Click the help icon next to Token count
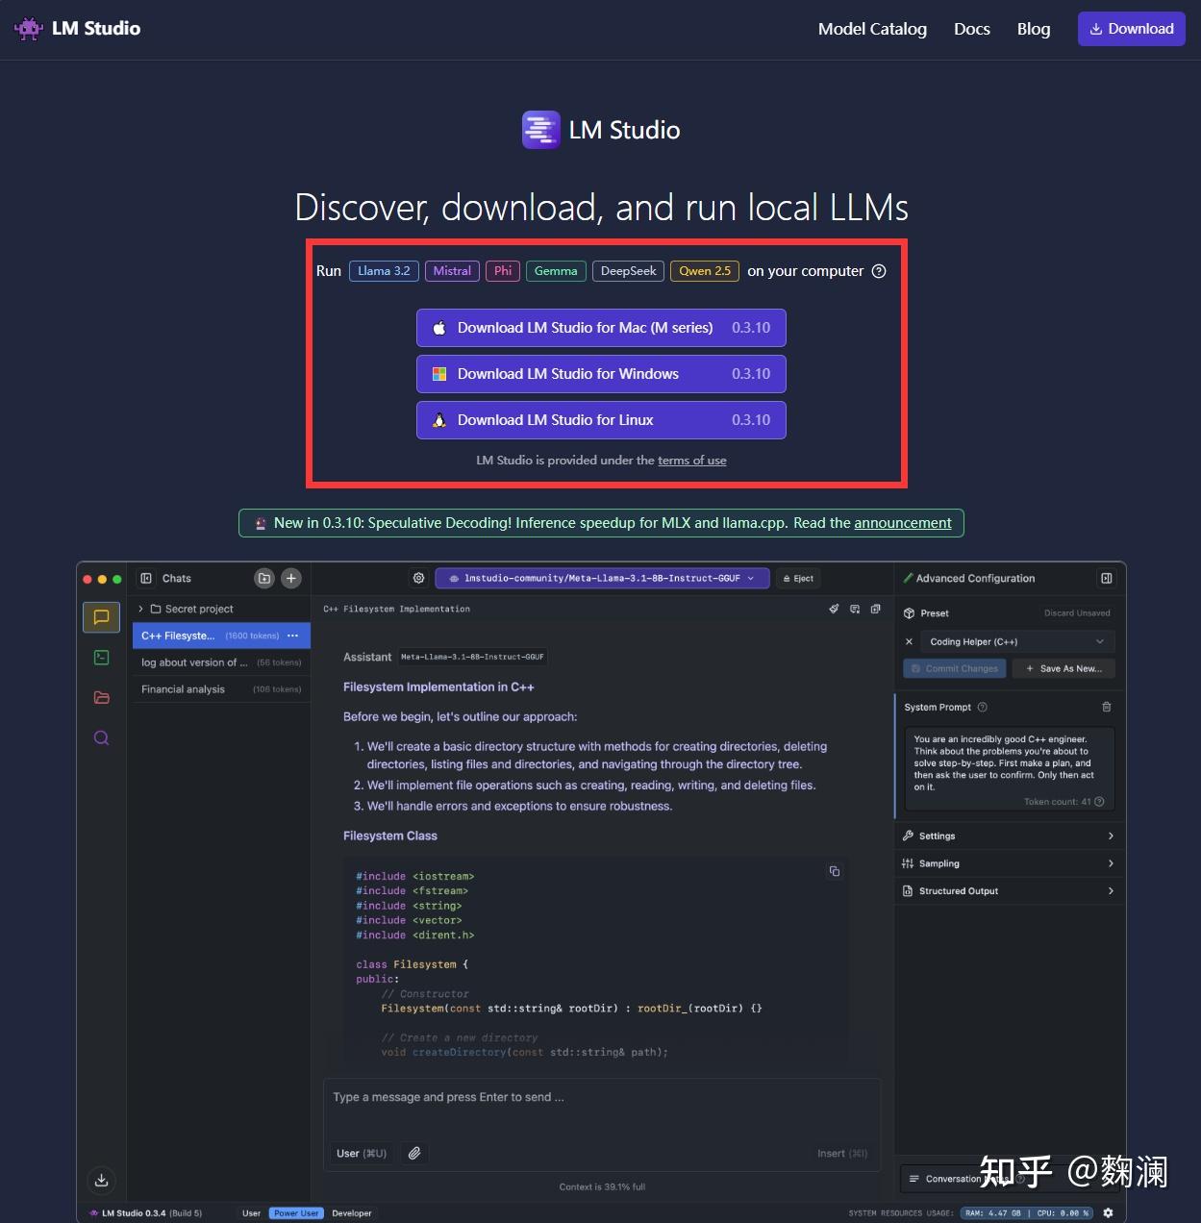The height and width of the screenshot is (1223, 1201). click(x=1099, y=802)
